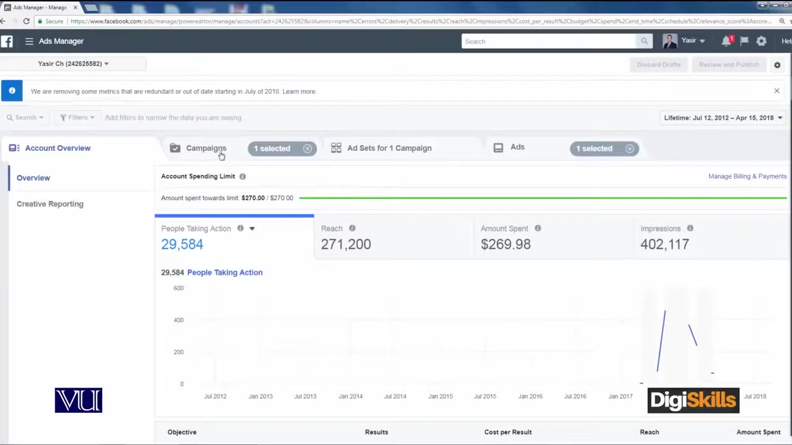The image size is (792, 445).
Task: Select the Impressions metric card
Action: click(x=712, y=237)
